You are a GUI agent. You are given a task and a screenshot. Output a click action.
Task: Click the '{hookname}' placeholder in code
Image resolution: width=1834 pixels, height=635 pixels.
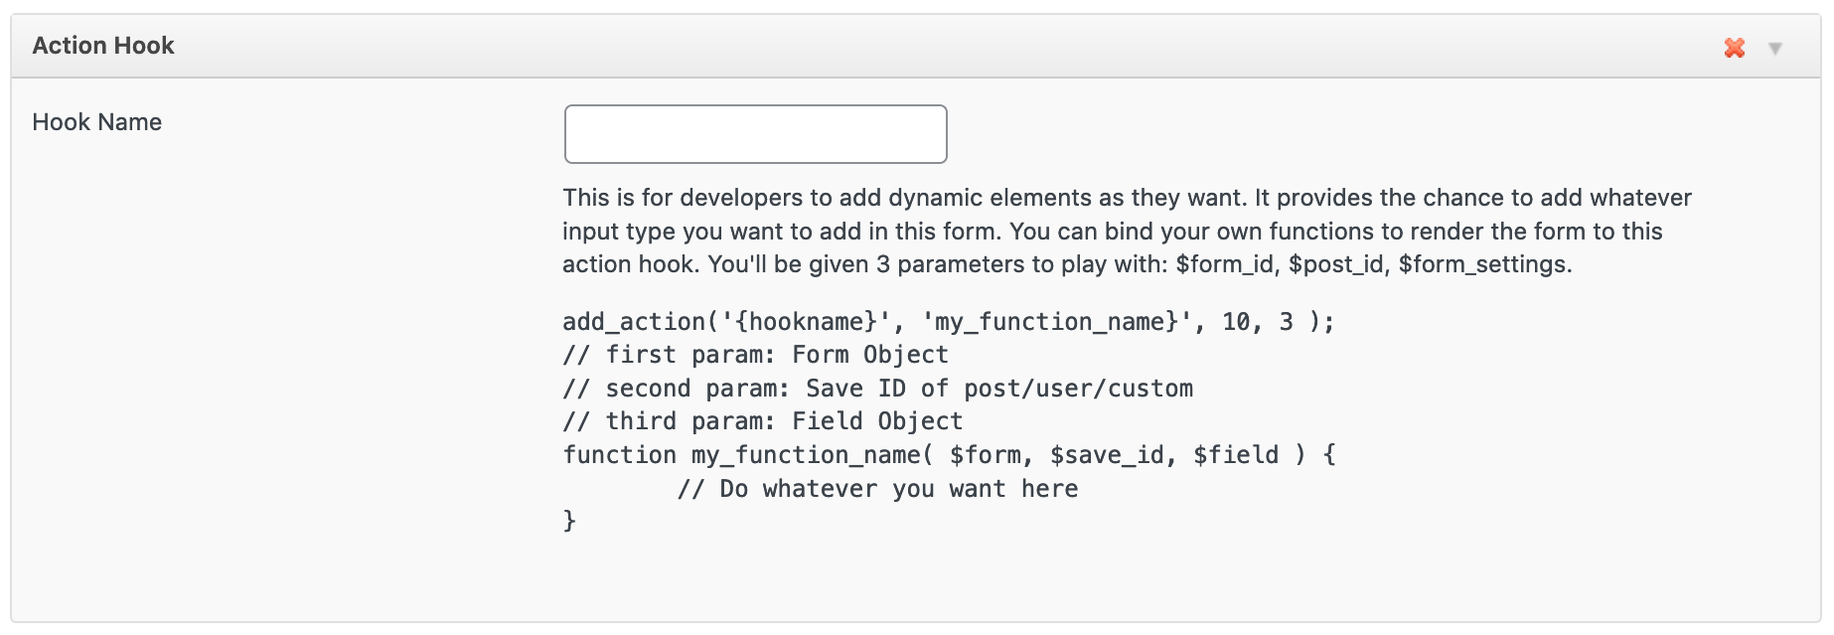pos(806,322)
